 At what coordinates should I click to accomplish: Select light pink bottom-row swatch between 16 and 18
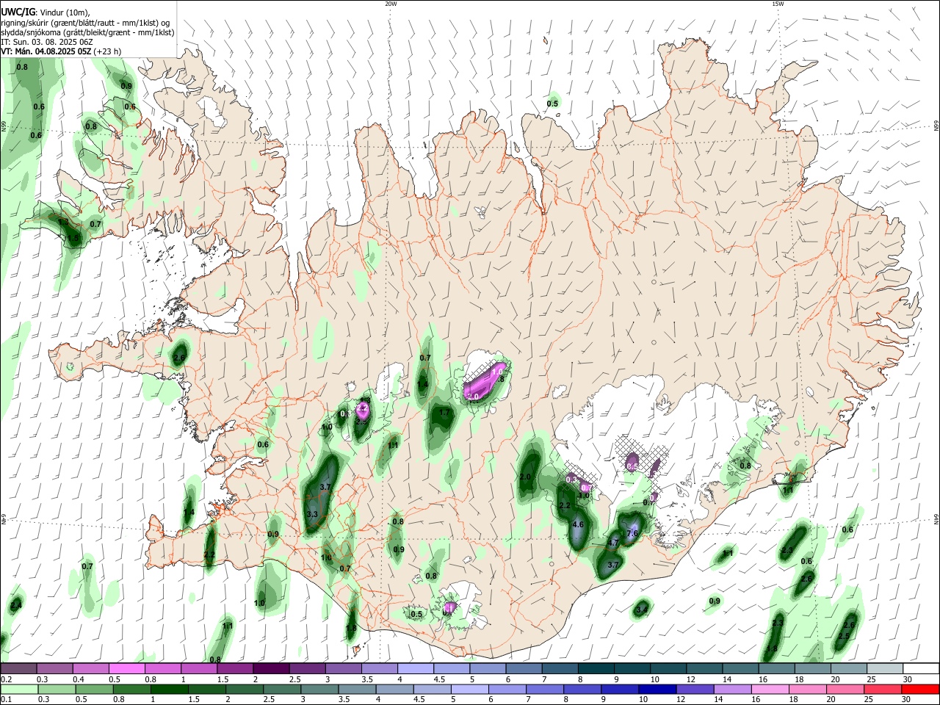tap(770, 689)
